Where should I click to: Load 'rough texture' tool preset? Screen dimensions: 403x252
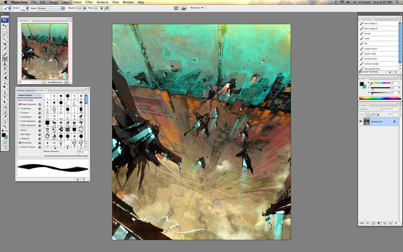coord(378,49)
